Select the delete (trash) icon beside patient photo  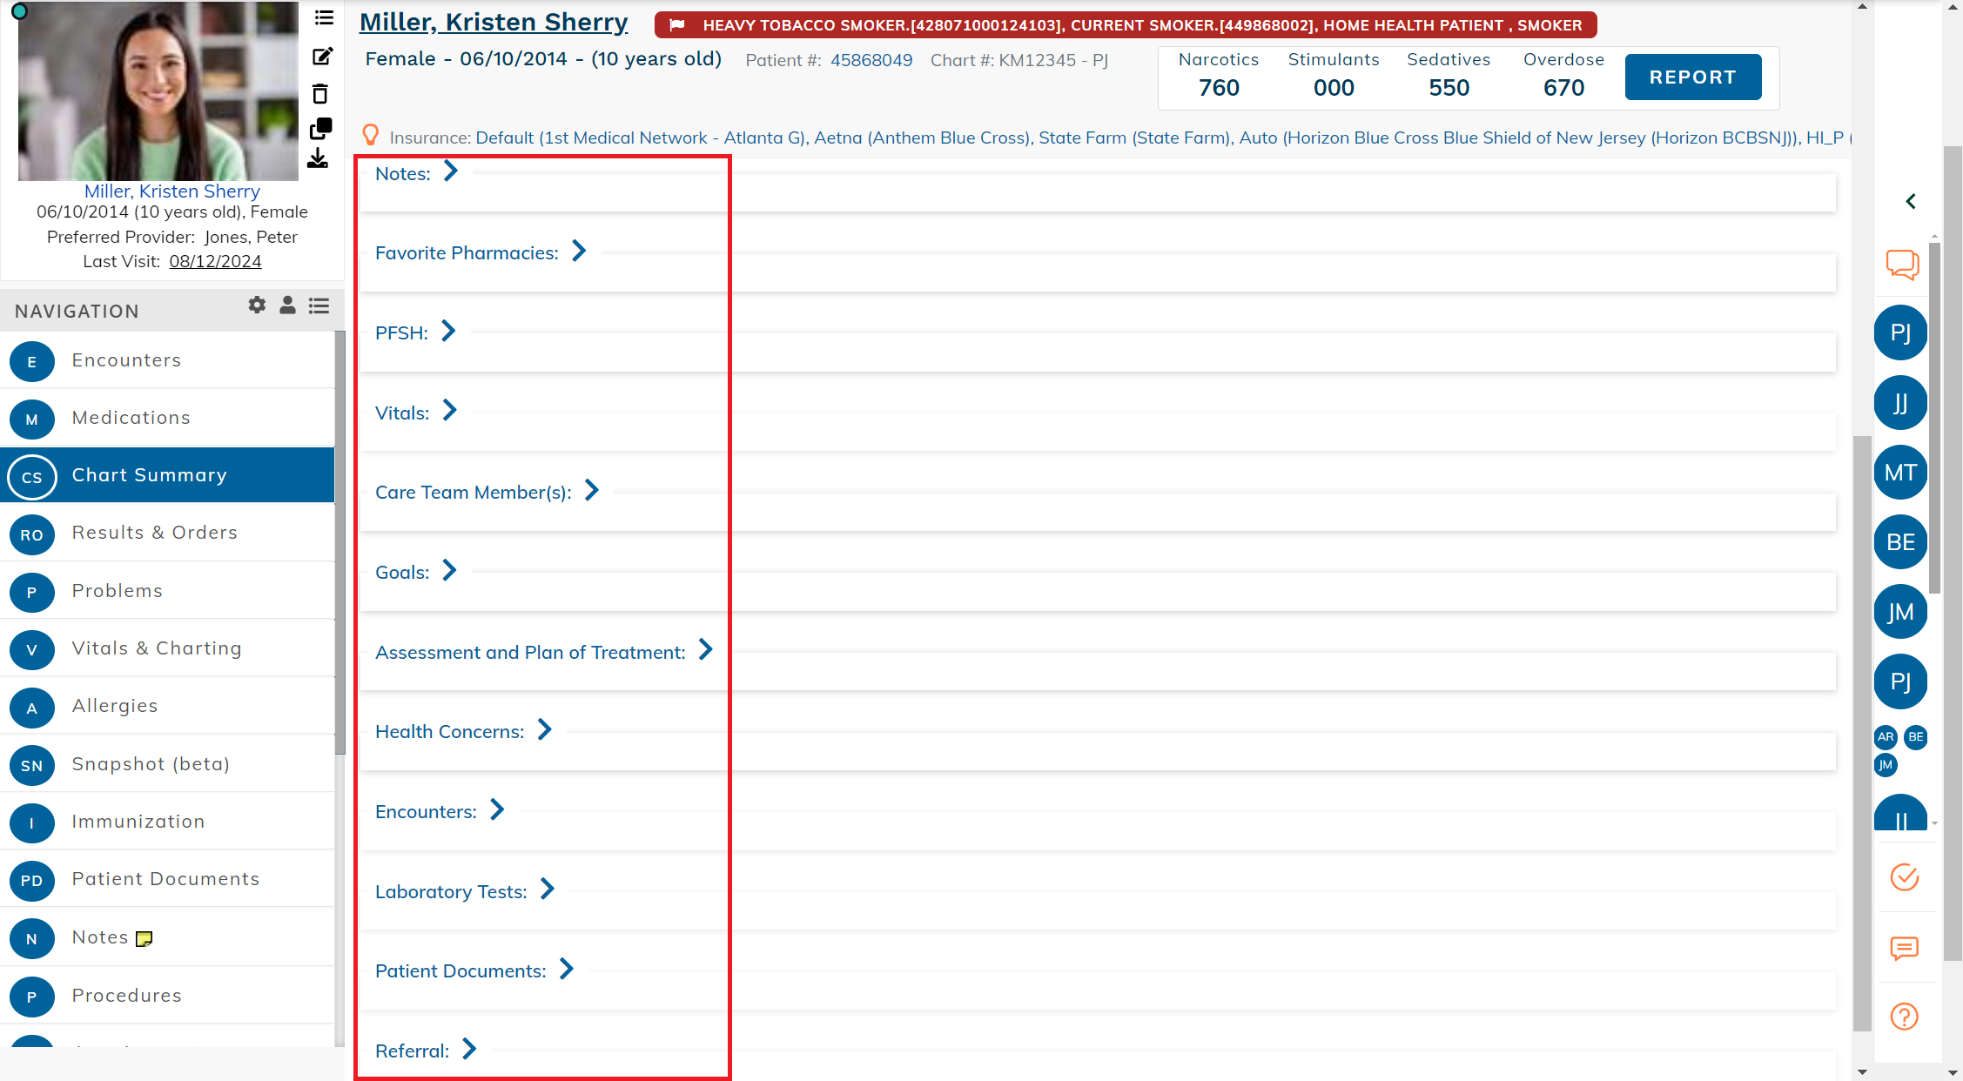321,92
